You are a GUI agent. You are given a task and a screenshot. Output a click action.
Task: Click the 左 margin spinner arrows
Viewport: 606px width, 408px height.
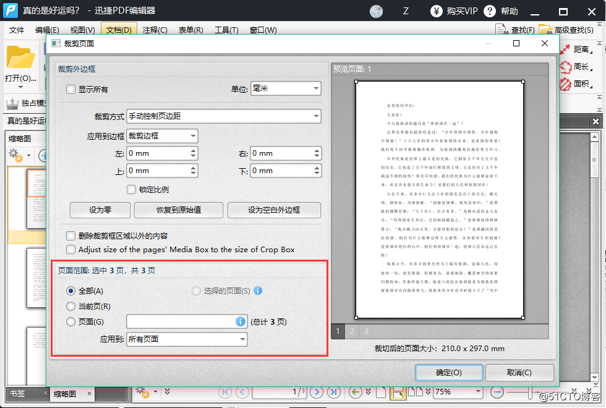tap(193, 153)
